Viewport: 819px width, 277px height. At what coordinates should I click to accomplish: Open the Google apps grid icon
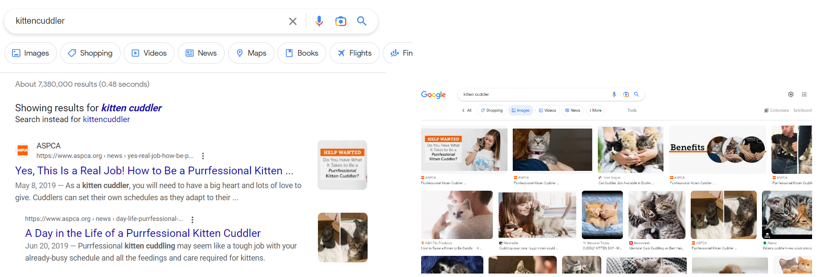804,94
